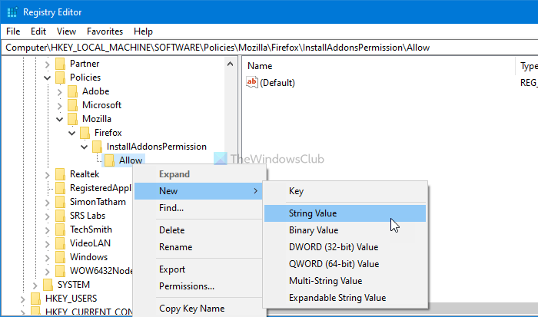Expand the SYSTEM key
This screenshot has height=317, width=538.
35,285
